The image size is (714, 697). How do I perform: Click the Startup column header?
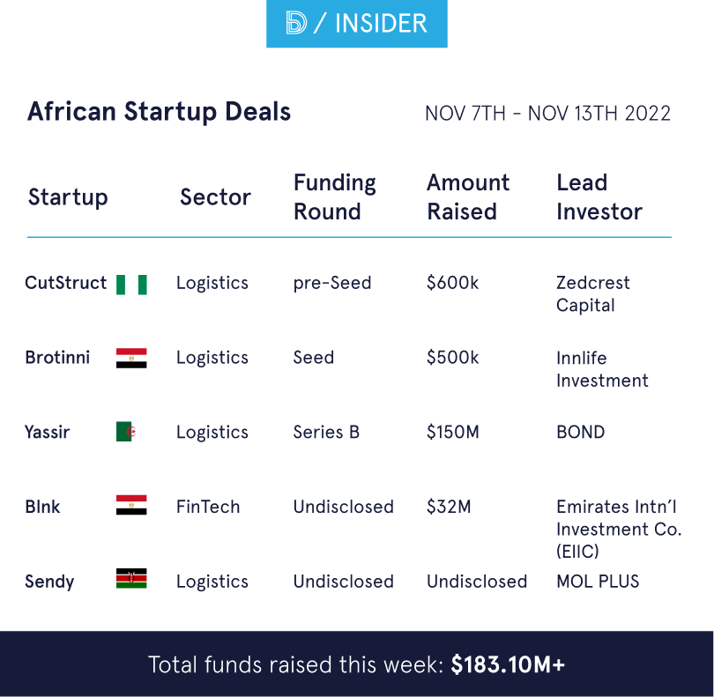tap(68, 197)
